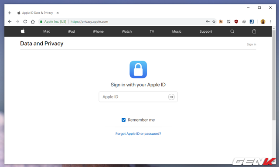
Task: Open the blue square extension icon
Action: coord(252,21)
